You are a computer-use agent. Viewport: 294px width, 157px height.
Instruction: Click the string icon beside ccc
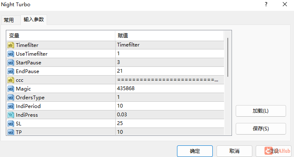[x=11, y=80]
